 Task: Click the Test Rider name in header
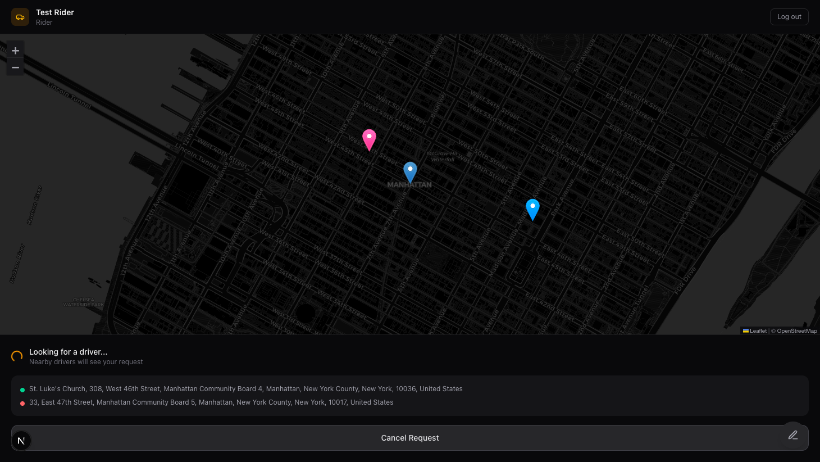[55, 12]
